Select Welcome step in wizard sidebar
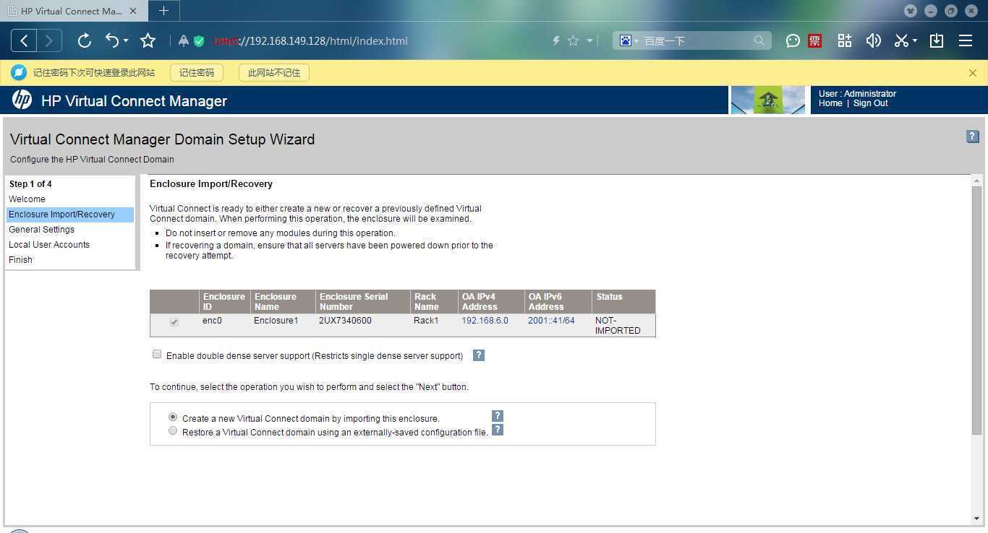Viewport: 988px width, 533px height. 27,199
